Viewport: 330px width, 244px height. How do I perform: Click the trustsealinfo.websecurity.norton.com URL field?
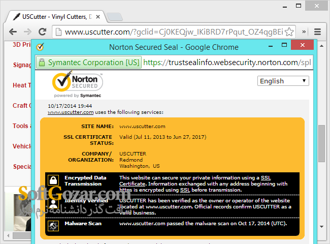tap(227, 63)
